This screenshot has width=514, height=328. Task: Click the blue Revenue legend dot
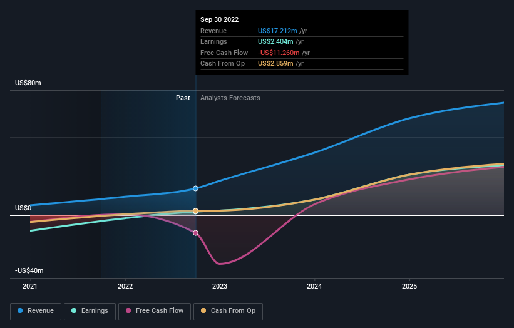click(x=20, y=310)
